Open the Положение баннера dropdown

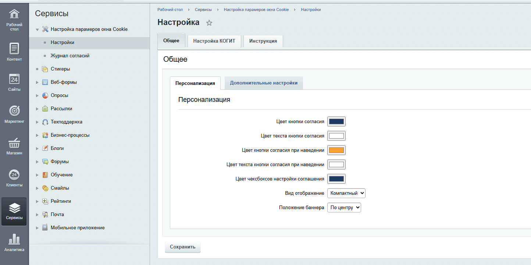(344, 207)
